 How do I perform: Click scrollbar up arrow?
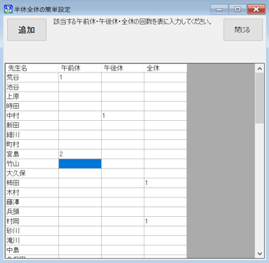260,69
